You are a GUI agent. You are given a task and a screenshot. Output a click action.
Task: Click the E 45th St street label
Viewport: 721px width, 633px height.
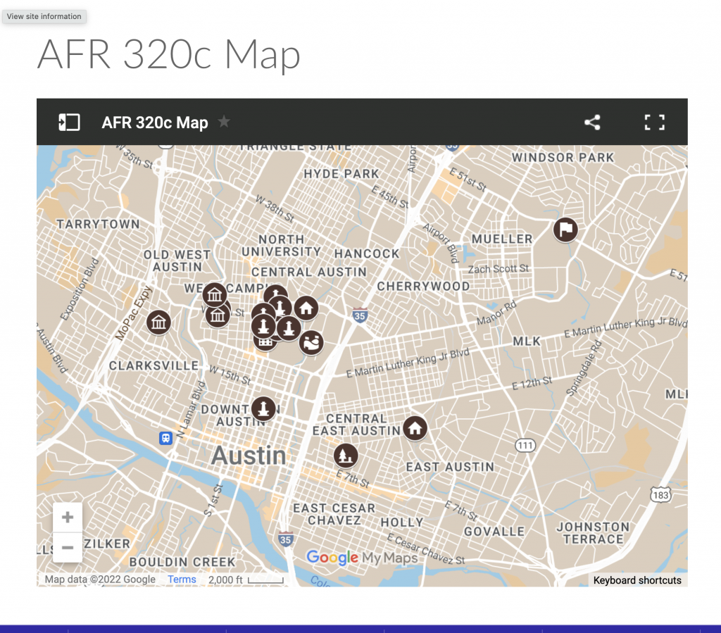click(389, 197)
